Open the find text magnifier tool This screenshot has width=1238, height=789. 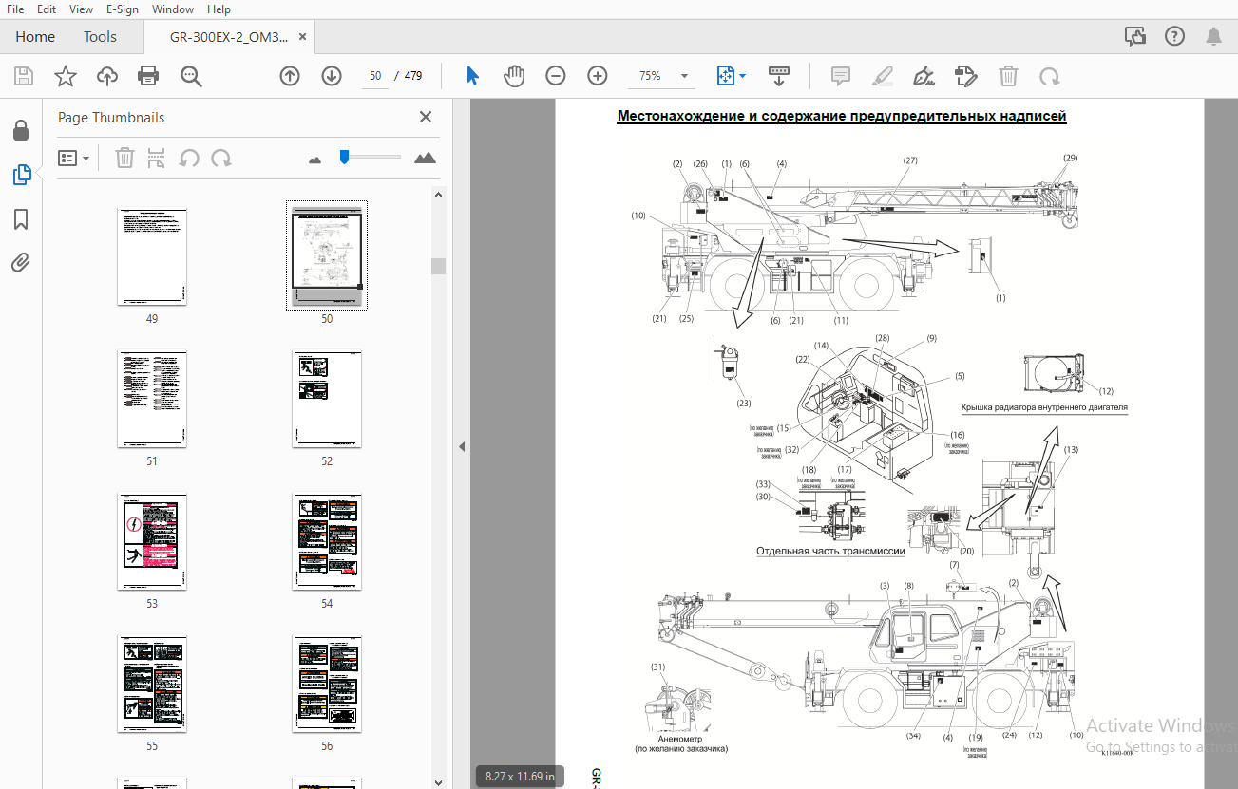(192, 77)
